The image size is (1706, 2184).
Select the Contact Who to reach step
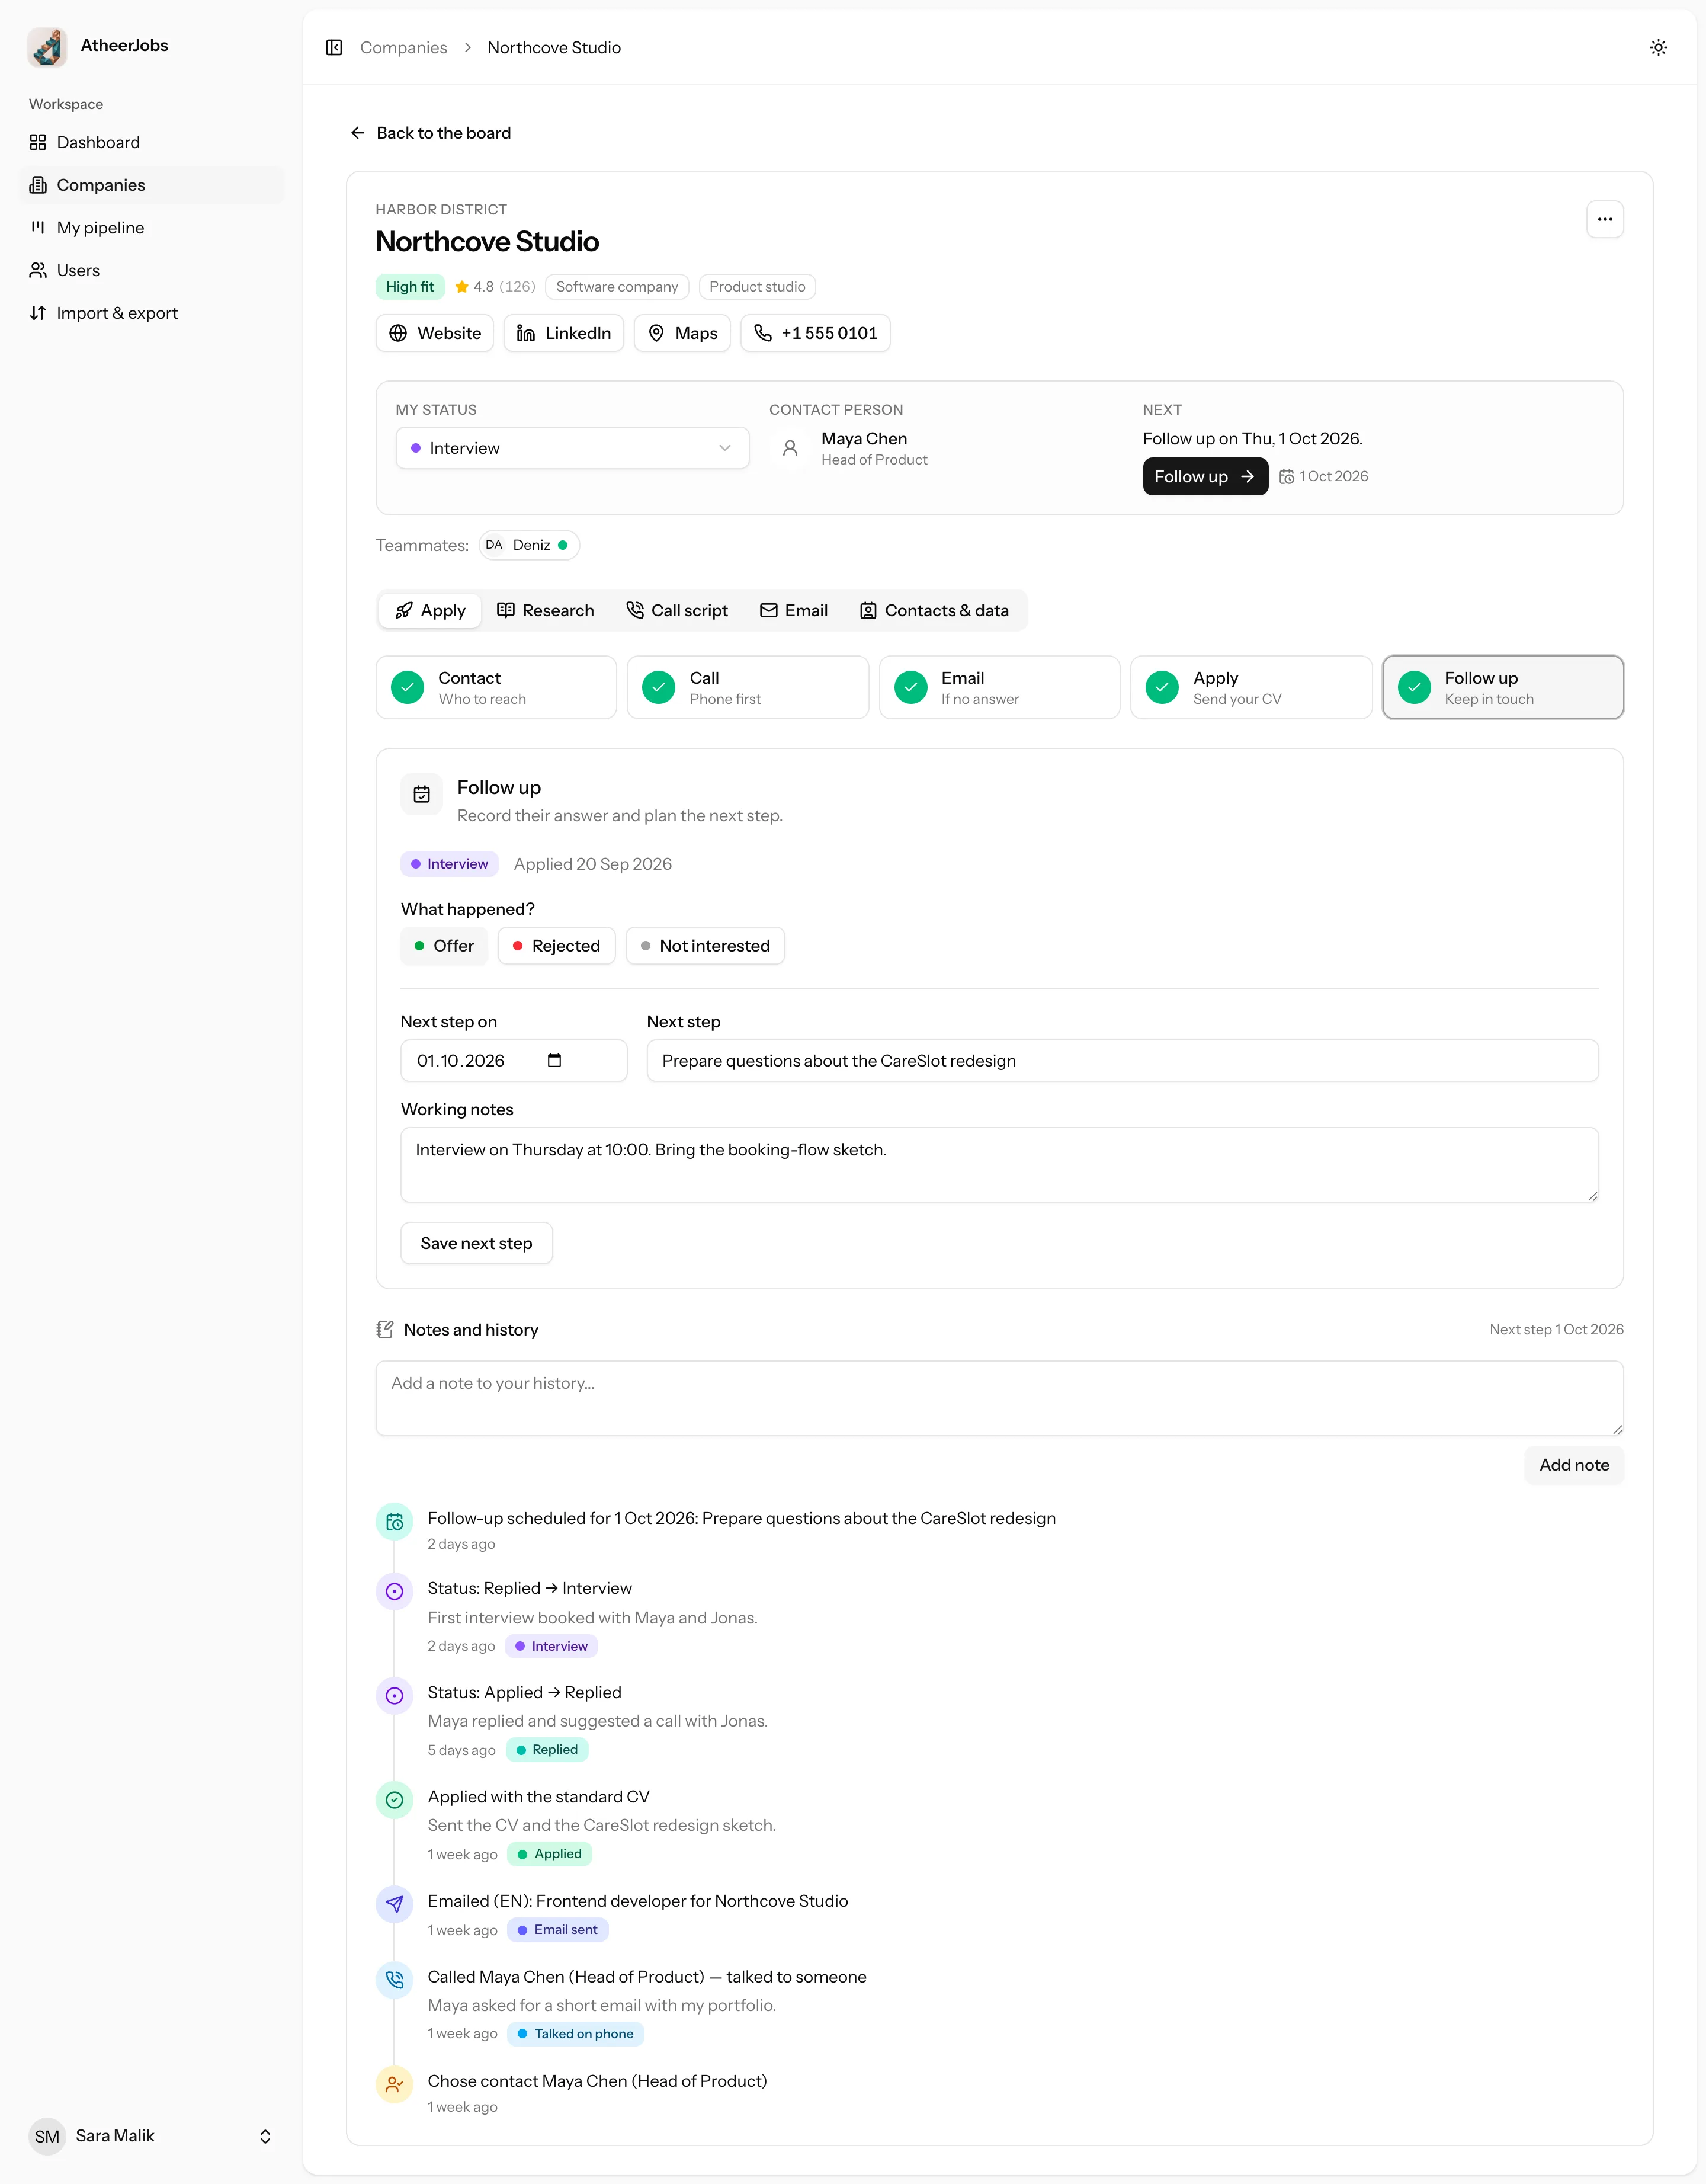click(x=496, y=687)
